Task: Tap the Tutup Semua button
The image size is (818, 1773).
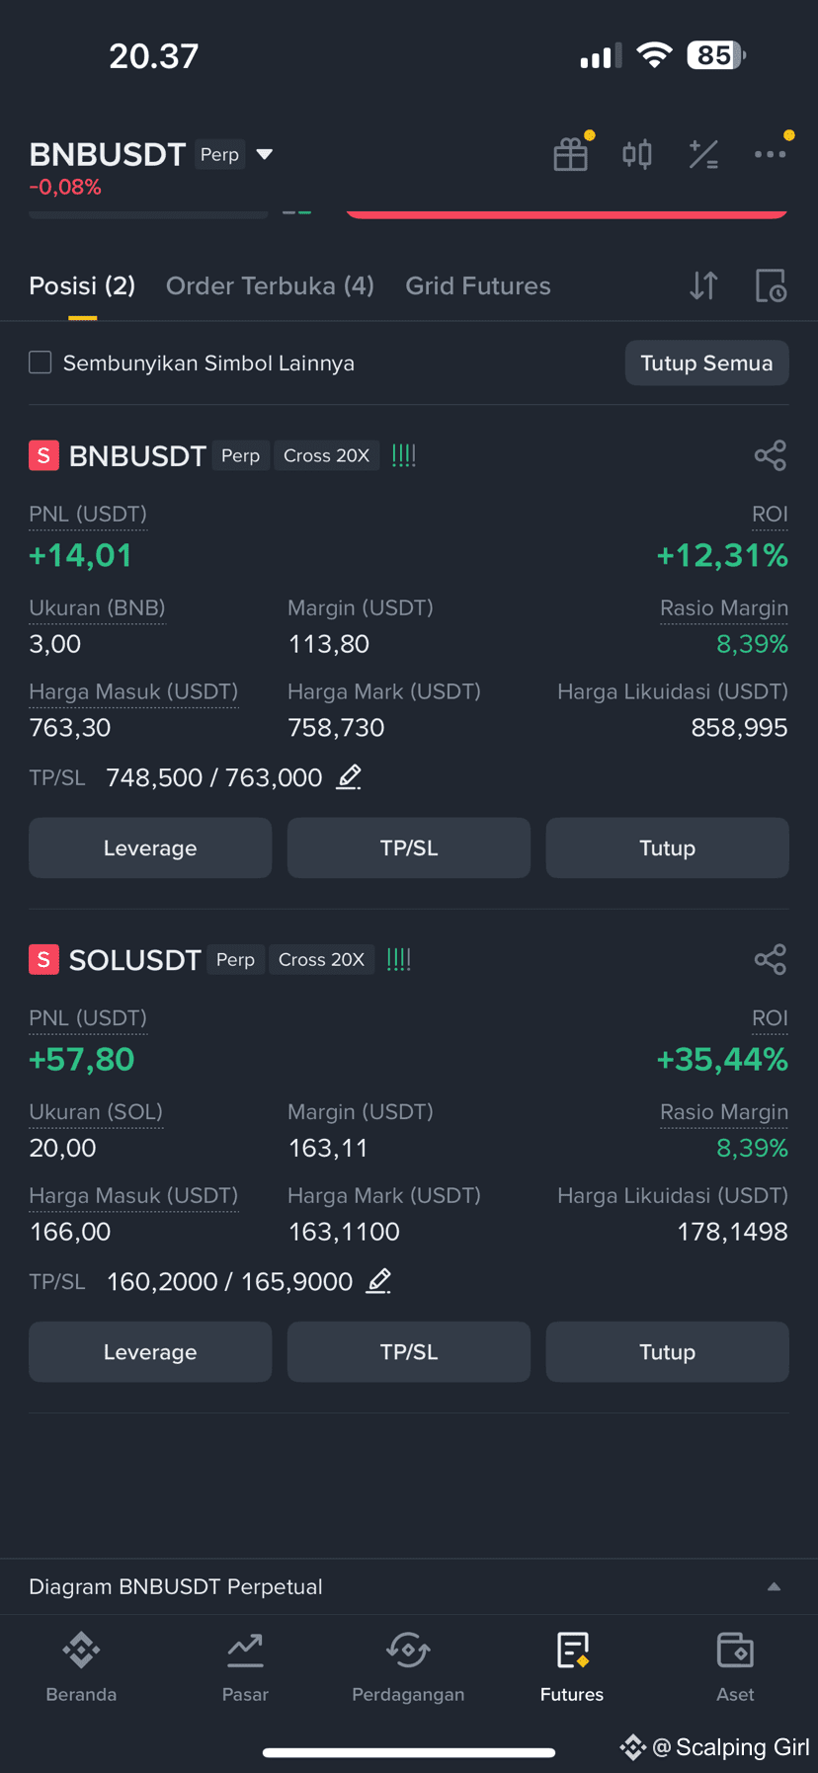Action: point(706,363)
